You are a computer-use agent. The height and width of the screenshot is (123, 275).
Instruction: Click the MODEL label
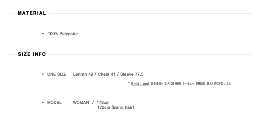click(54, 103)
